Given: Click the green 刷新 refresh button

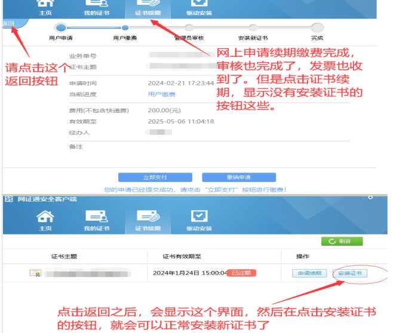Looking at the screenshot, I should click(342, 242).
